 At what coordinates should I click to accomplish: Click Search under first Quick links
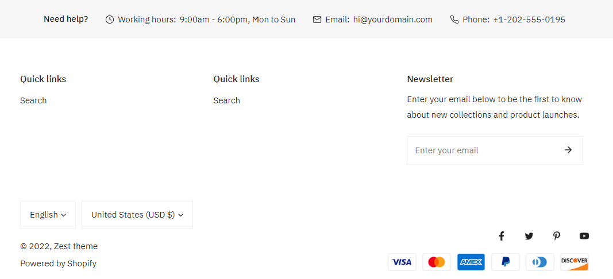pyautogui.click(x=33, y=100)
